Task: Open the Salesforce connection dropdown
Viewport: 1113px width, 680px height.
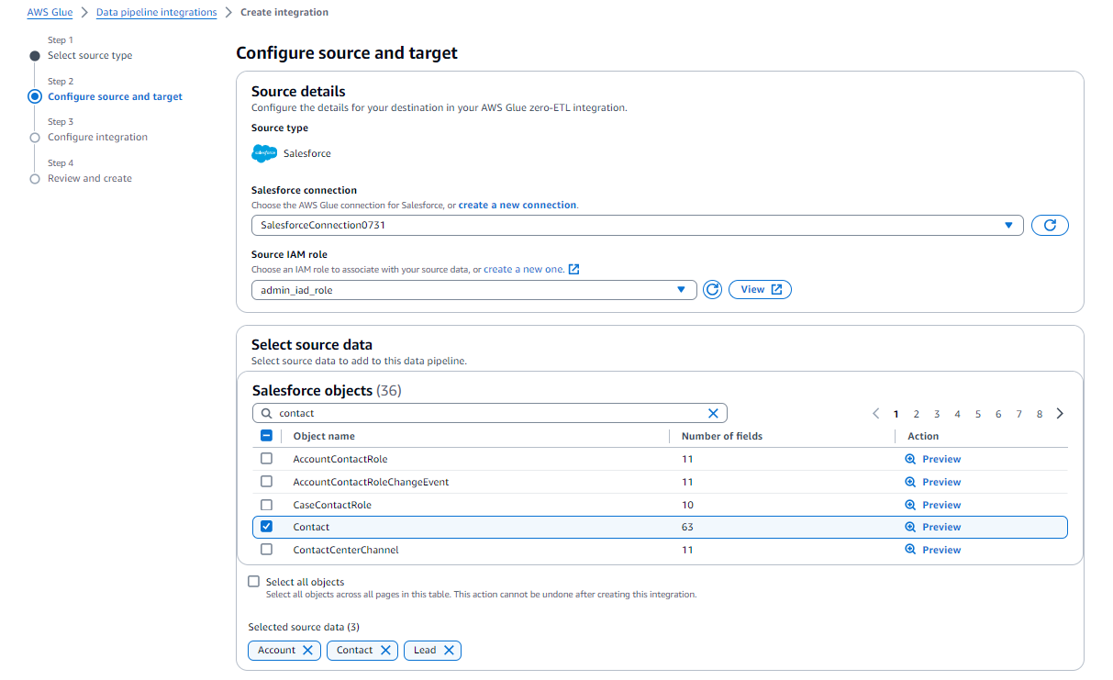Action: pyautogui.click(x=1008, y=225)
